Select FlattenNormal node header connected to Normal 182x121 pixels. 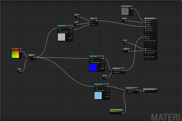tap(119, 69)
